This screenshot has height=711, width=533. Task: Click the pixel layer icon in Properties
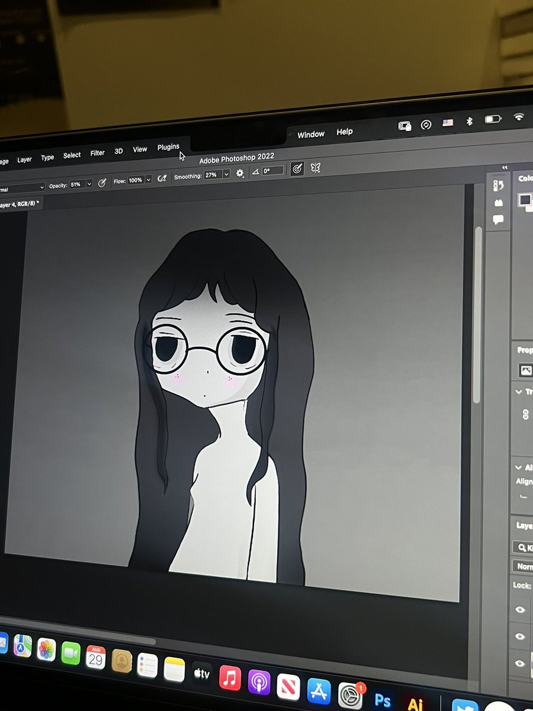(x=525, y=370)
